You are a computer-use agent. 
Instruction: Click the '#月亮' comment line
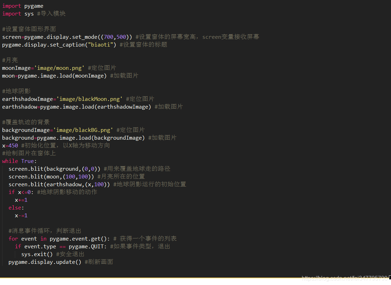tap(10, 60)
